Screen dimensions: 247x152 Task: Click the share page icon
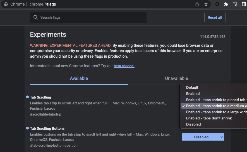coord(197,4)
